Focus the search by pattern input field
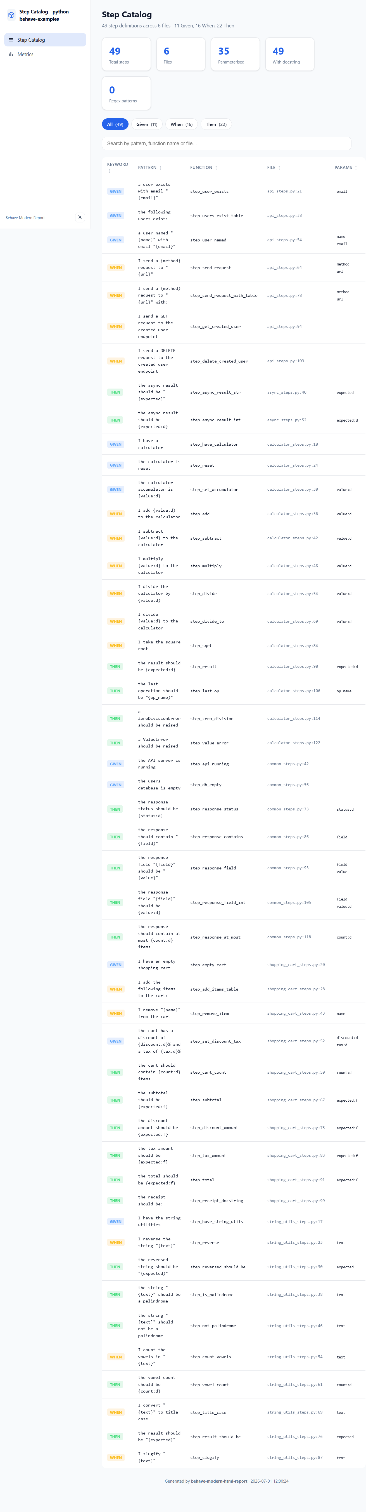The width and height of the screenshot is (366, 1512). pos(226,143)
